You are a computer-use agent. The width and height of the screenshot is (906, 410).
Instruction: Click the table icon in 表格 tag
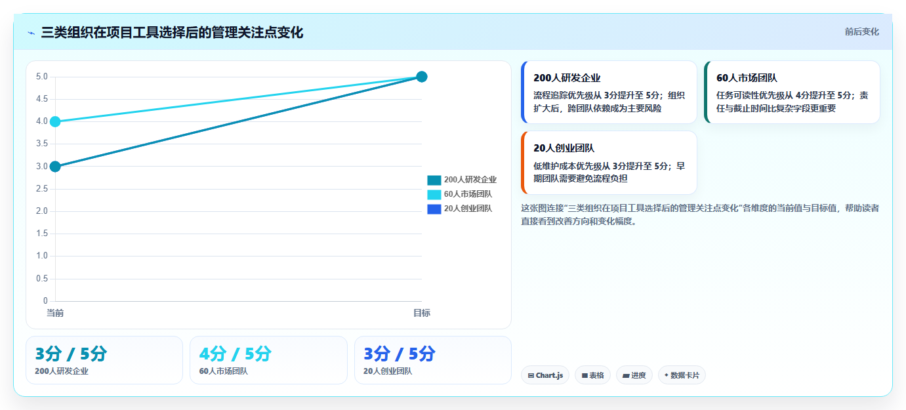pos(584,376)
